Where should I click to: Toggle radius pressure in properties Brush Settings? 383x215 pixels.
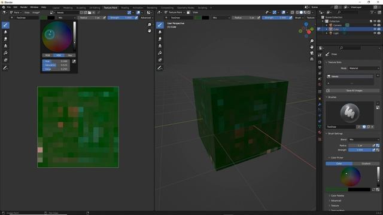373,146
